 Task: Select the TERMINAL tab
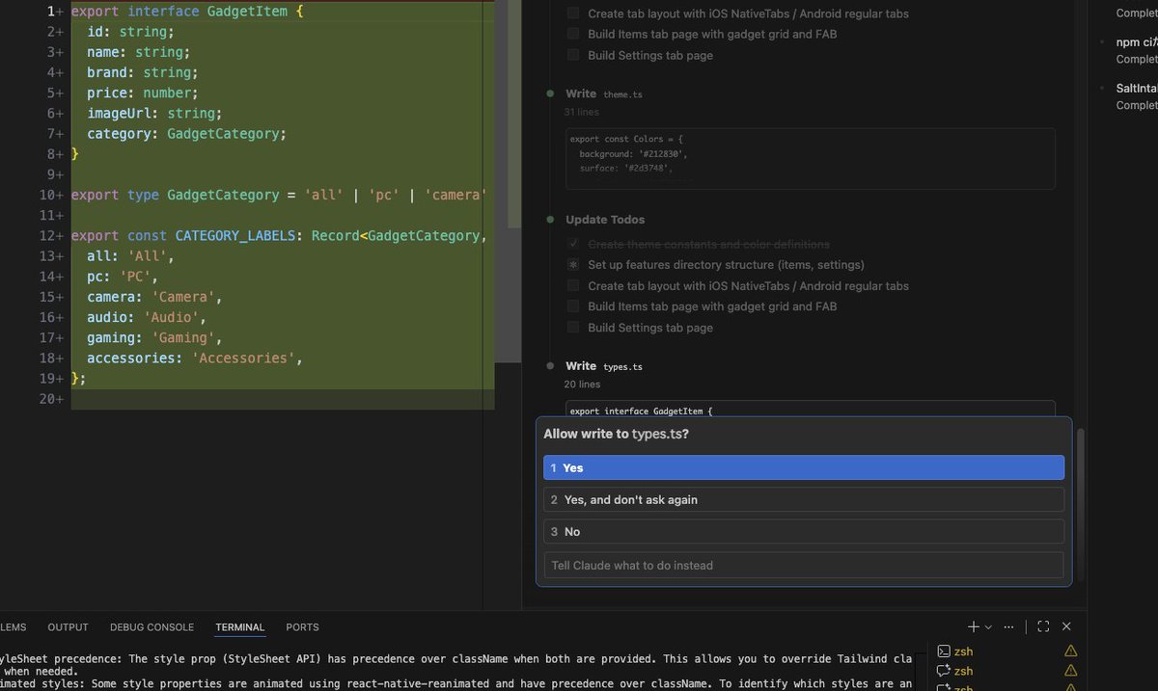point(240,626)
